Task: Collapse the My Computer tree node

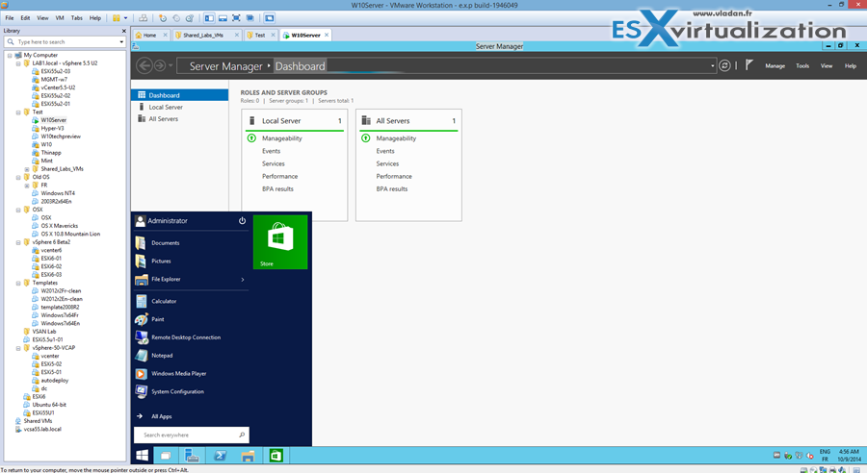Action: (x=10, y=55)
